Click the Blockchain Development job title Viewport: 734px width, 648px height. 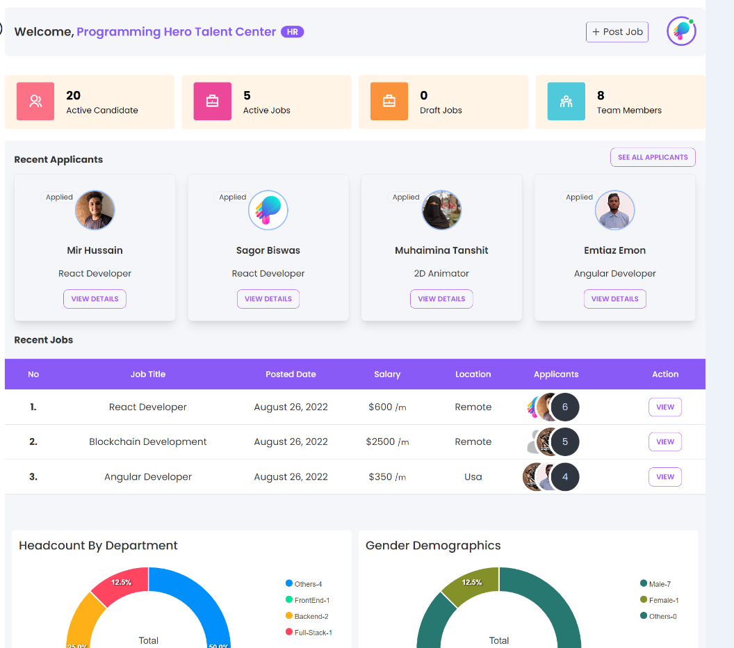click(x=148, y=442)
